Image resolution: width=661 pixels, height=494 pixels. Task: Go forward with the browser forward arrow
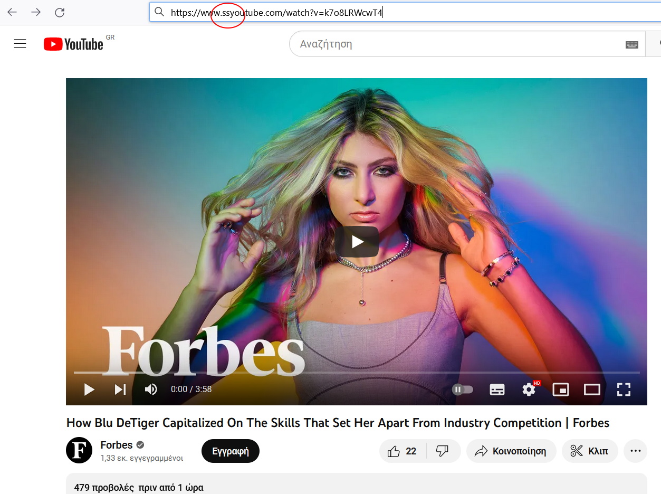36,12
